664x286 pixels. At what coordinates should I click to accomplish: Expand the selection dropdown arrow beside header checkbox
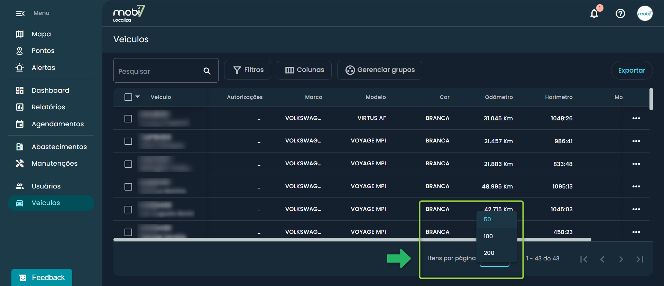138,97
